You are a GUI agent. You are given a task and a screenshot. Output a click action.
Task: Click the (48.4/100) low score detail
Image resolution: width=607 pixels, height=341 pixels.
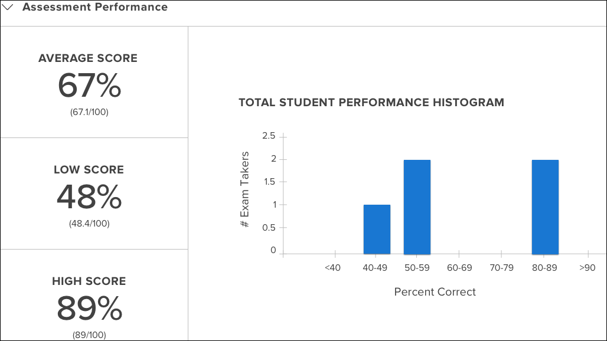89,224
